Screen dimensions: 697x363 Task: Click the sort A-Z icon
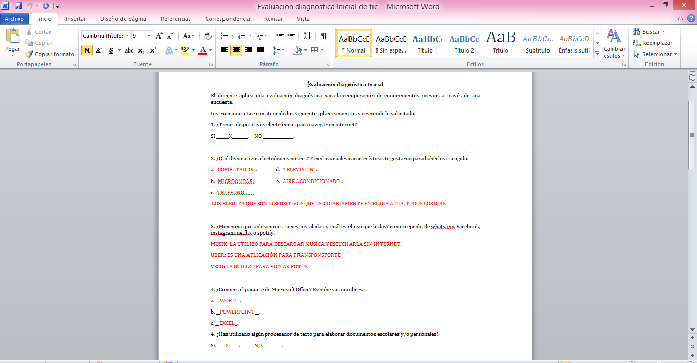[307, 36]
